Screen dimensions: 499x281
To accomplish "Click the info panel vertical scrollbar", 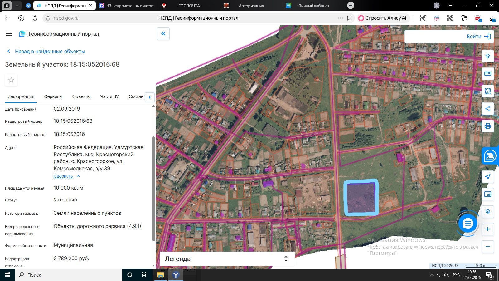I will [153, 189].
